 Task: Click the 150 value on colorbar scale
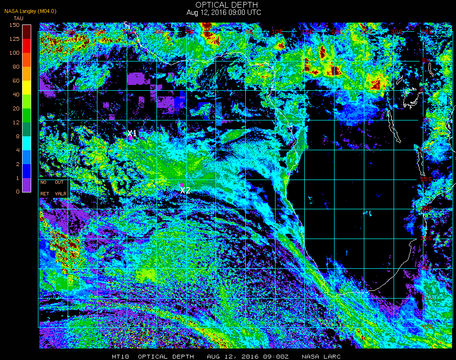pyautogui.click(x=14, y=25)
